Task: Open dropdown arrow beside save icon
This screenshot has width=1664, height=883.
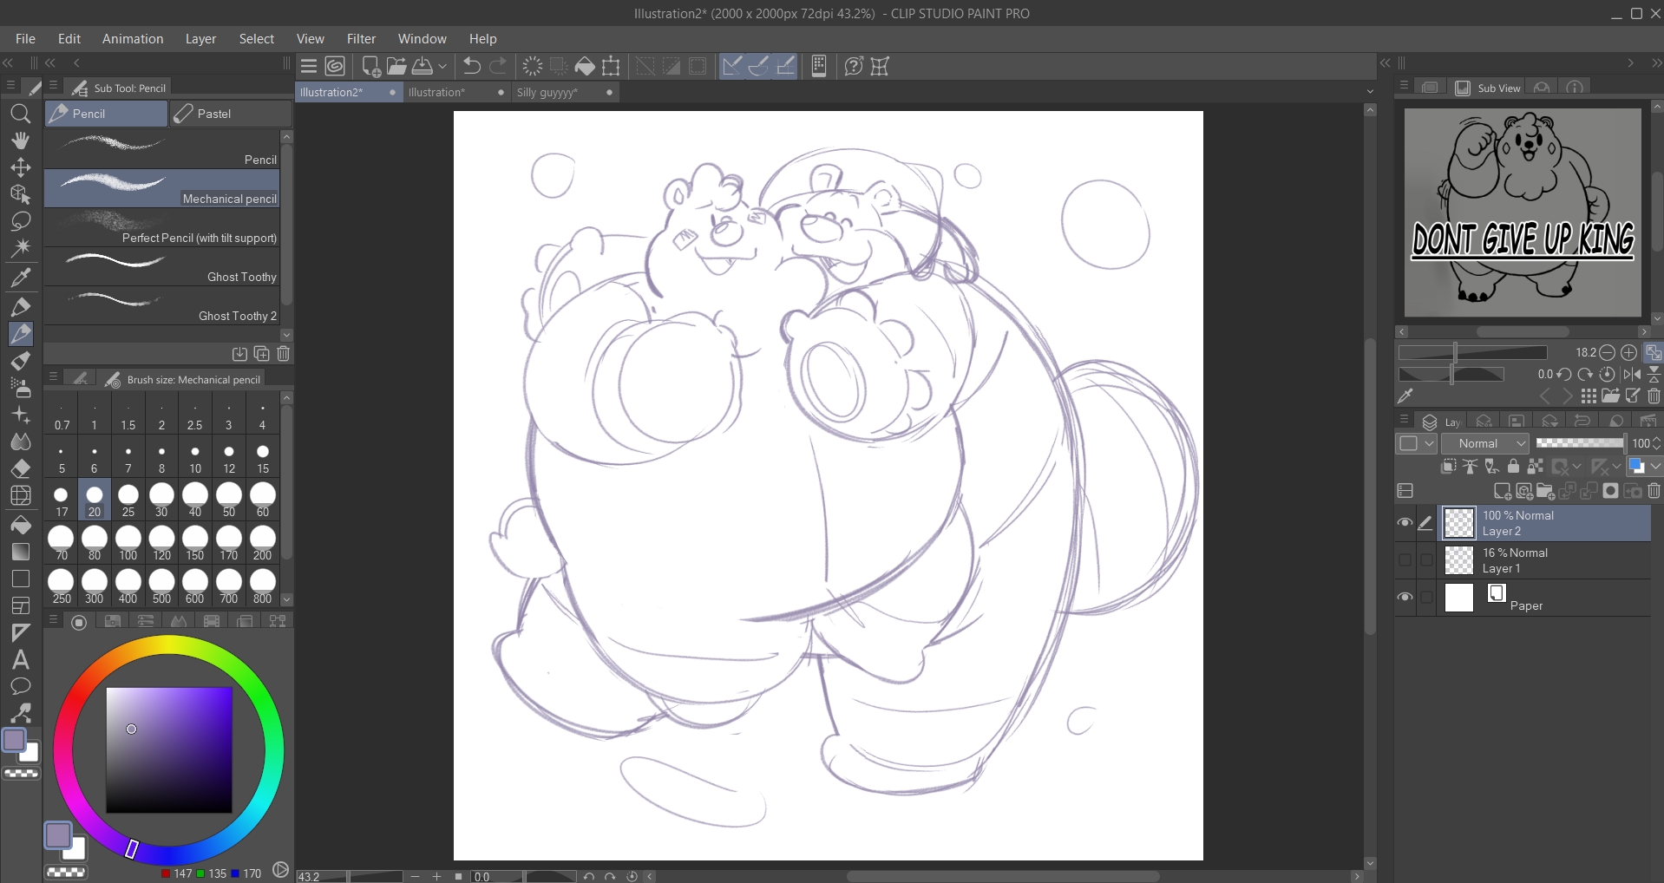Action: 442,66
